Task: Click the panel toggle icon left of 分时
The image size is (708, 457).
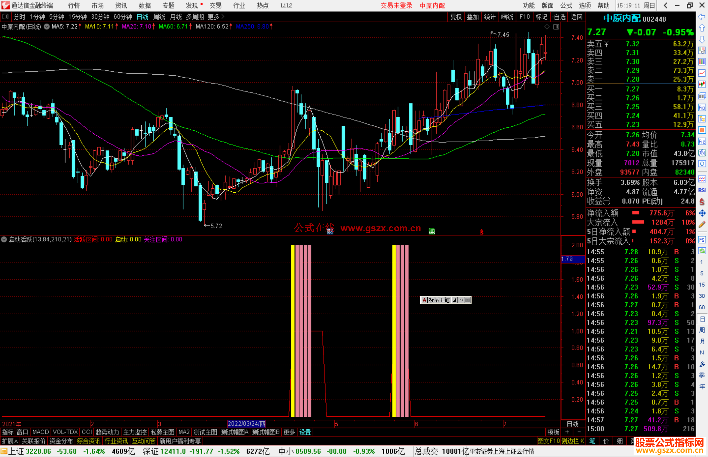Action: coord(6,16)
